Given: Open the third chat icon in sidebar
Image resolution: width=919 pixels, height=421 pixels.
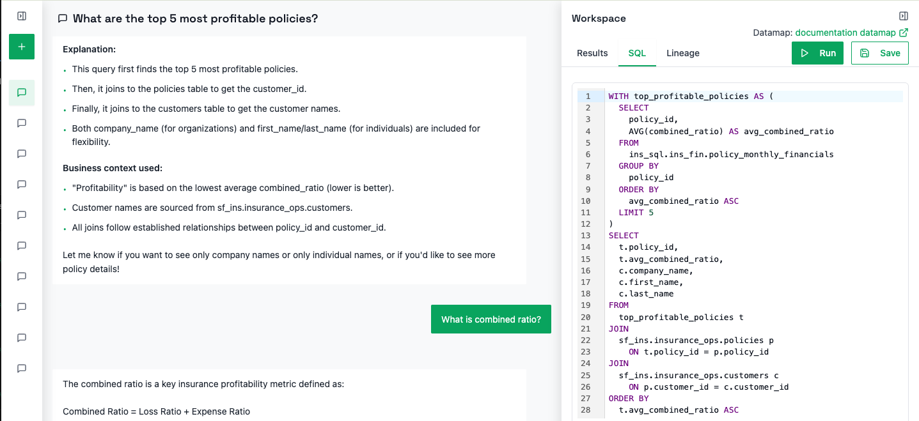Looking at the screenshot, I should click(x=22, y=154).
